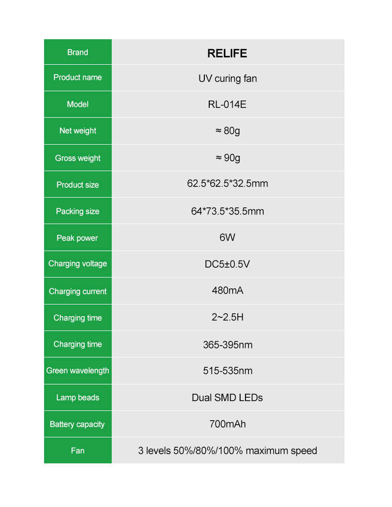
Task: Select the 62.5*62.5*32.5mm dimensions text
Action: click(227, 184)
